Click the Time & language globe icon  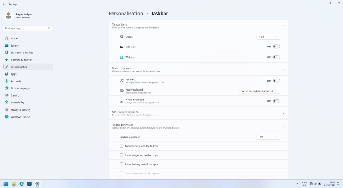tap(6, 88)
